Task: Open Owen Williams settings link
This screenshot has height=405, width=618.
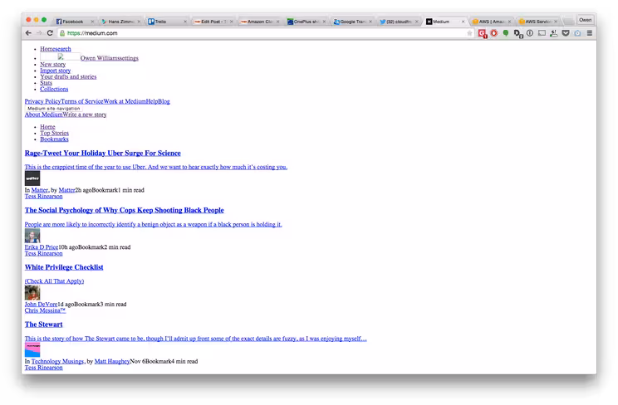Action: (110, 58)
